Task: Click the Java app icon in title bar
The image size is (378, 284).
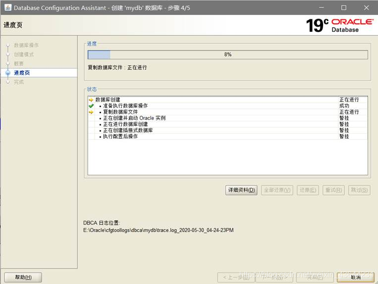Action: 8,7
